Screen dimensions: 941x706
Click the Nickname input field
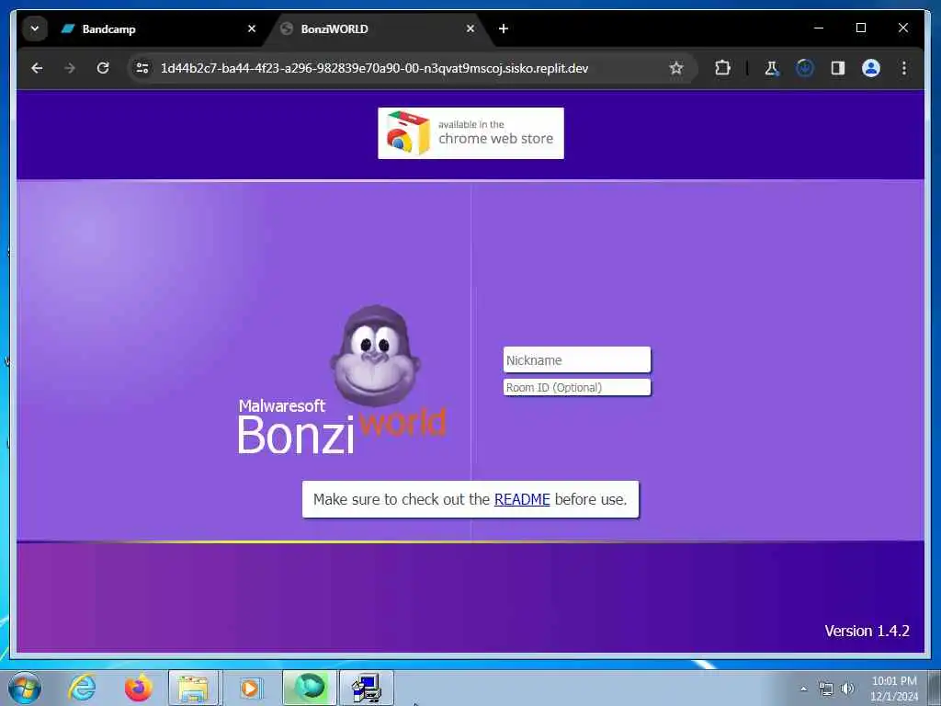tap(577, 360)
